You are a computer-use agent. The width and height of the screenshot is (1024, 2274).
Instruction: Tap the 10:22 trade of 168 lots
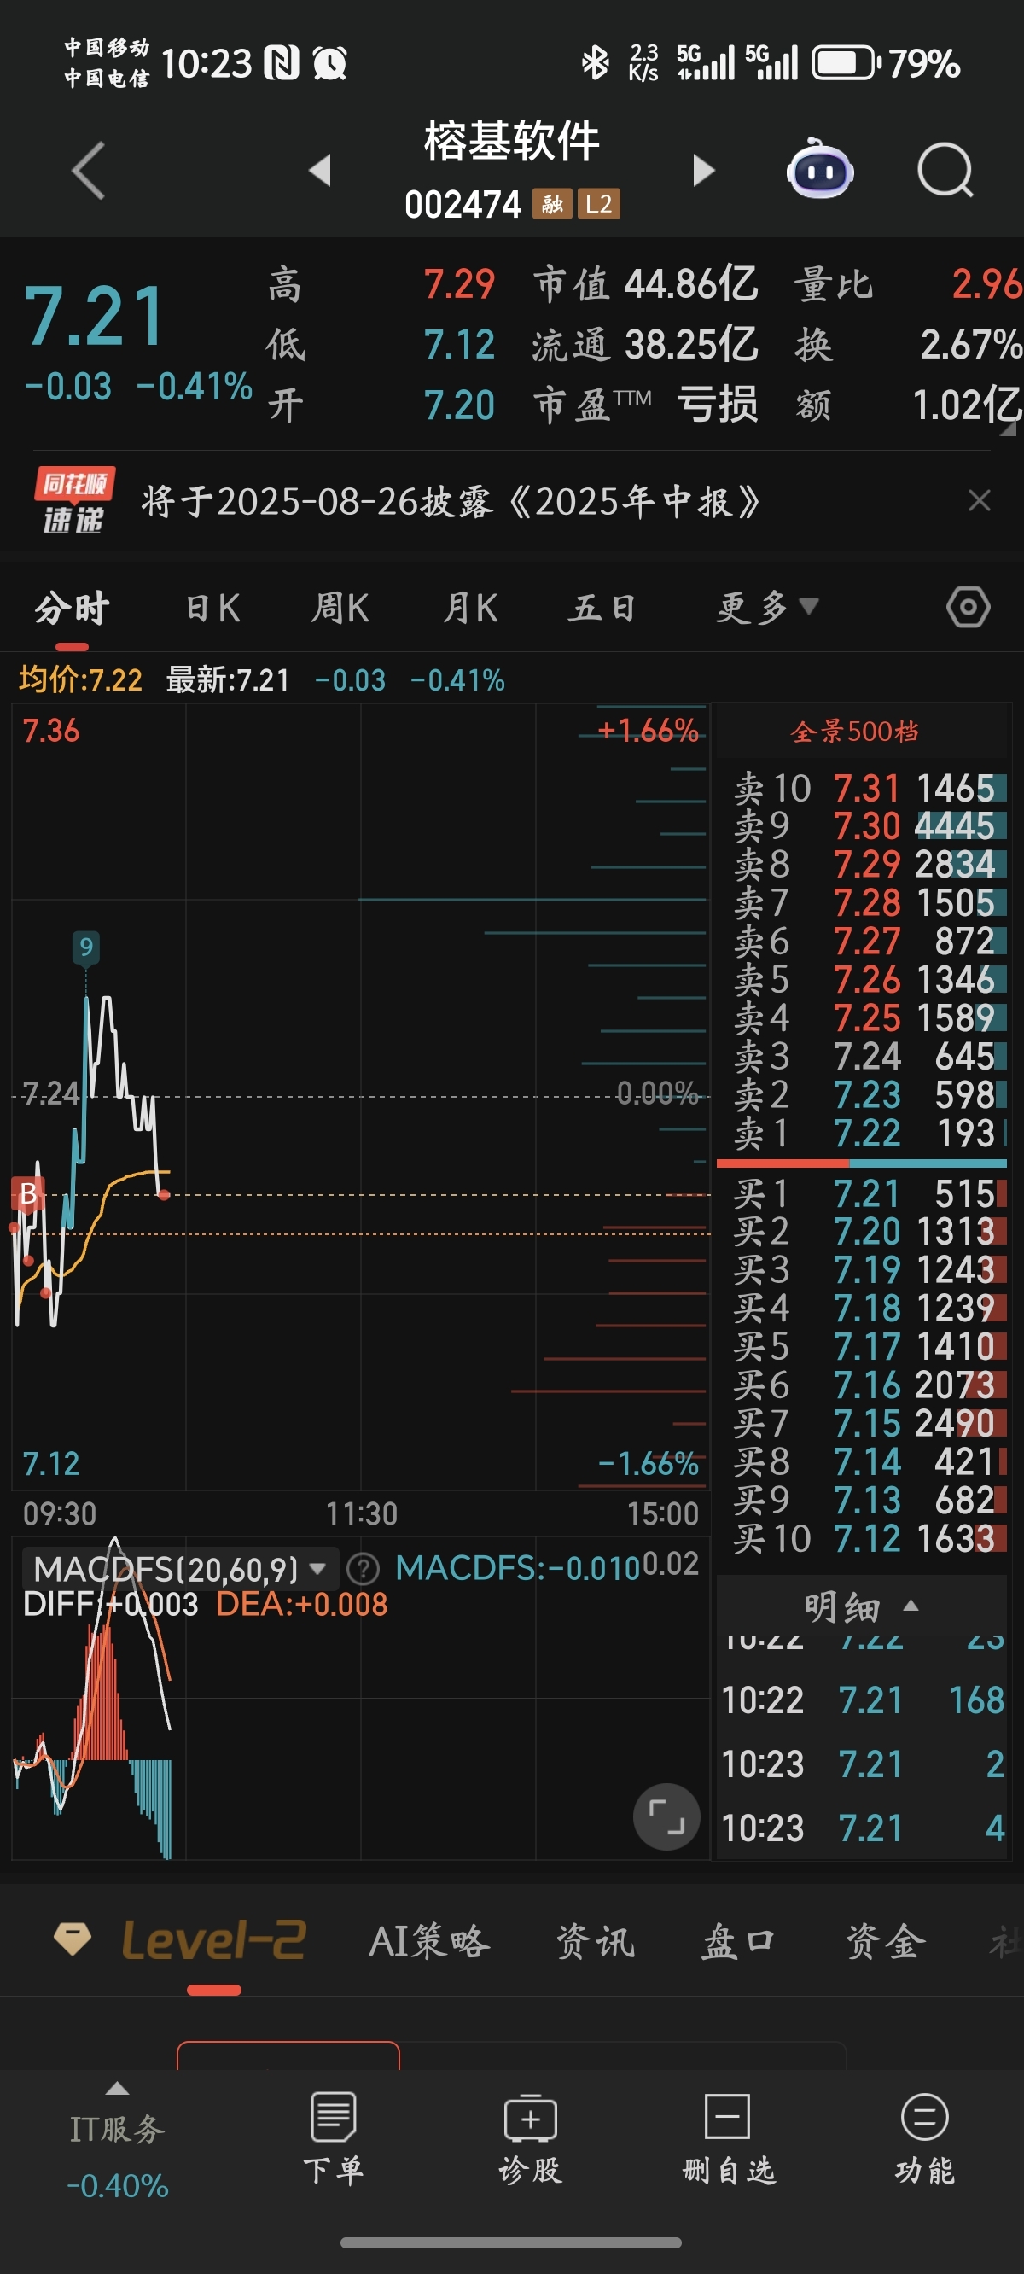coord(863,1700)
